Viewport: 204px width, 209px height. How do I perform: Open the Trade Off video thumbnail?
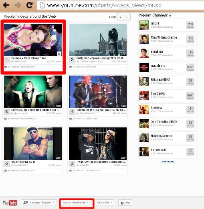[x=98, y=143]
